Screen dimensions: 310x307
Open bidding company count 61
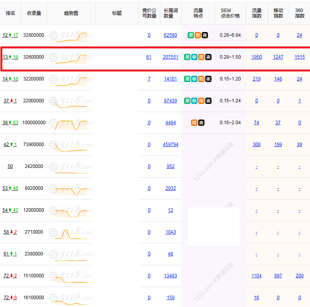point(149,57)
